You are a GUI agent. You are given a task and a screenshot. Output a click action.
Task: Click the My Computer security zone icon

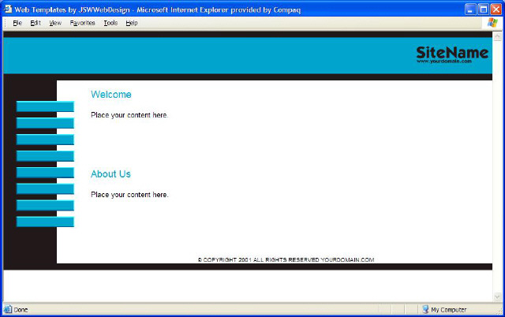point(425,310)
